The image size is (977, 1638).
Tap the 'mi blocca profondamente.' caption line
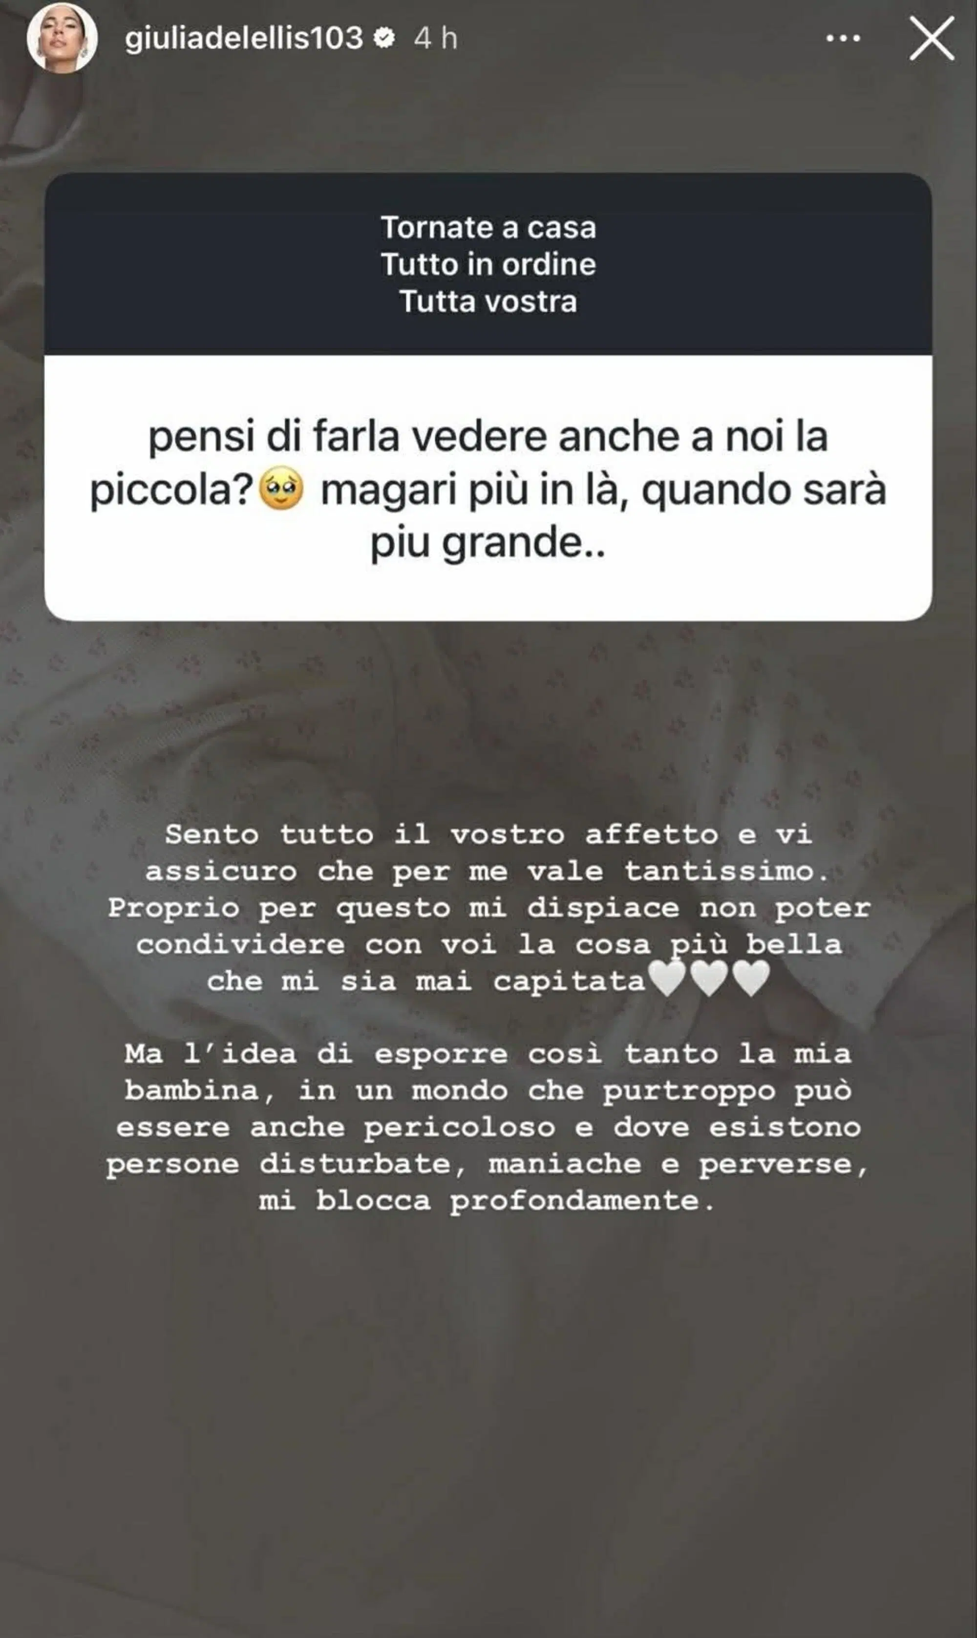click(x=486, y=1200)
